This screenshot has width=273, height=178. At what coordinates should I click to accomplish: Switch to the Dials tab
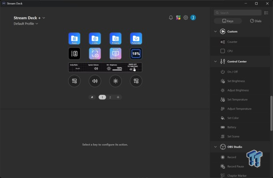[255, 21]
